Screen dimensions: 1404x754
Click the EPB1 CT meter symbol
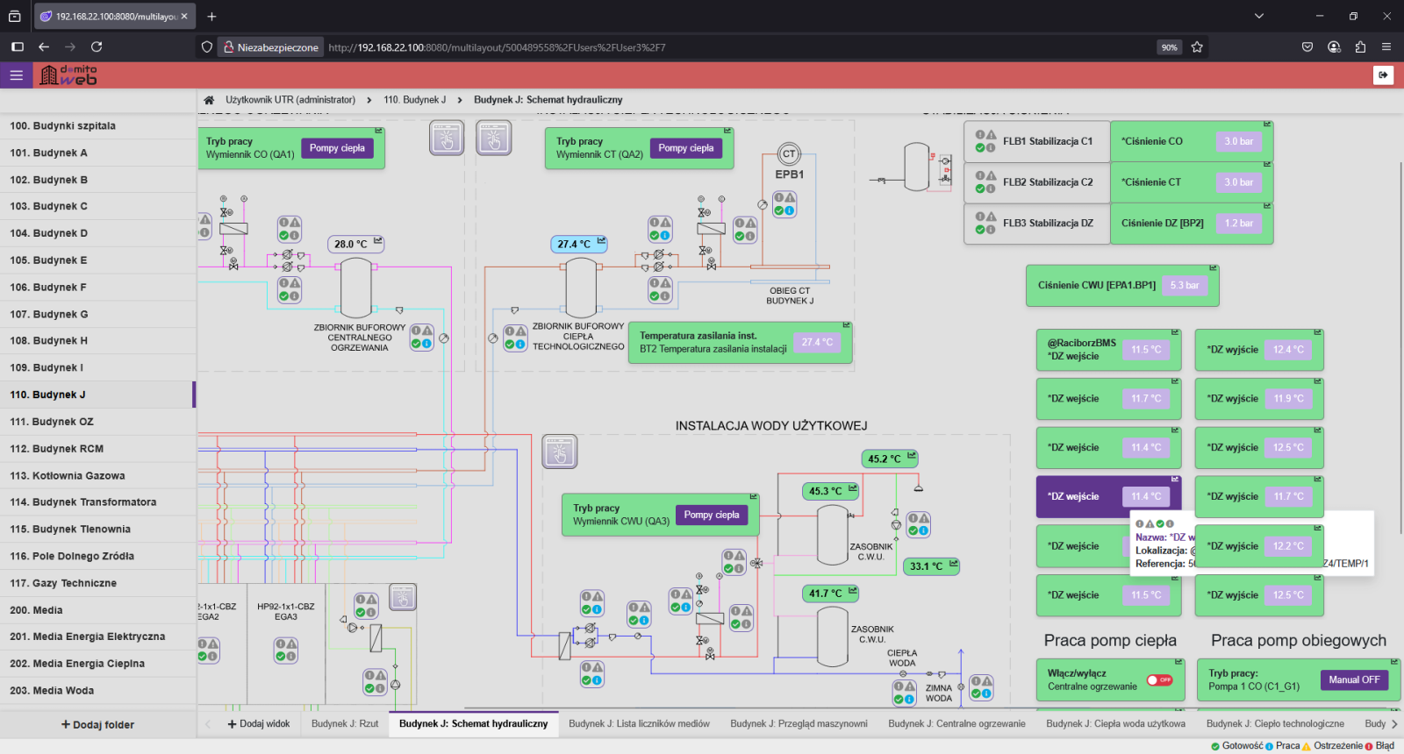tap(789, 154)
